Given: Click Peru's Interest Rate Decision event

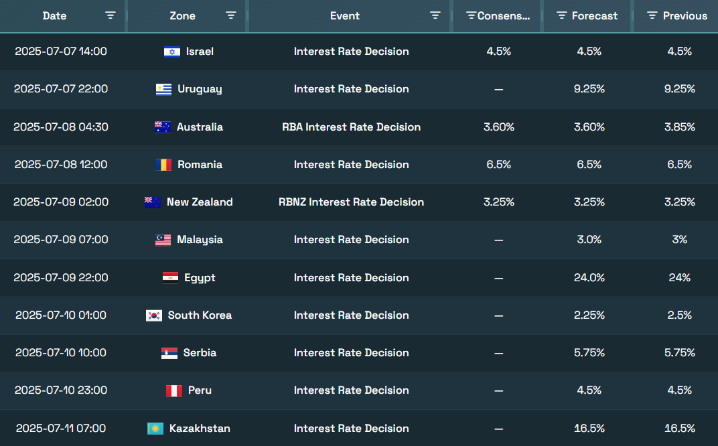Looking at the screenshot, I should pos(351,390).
